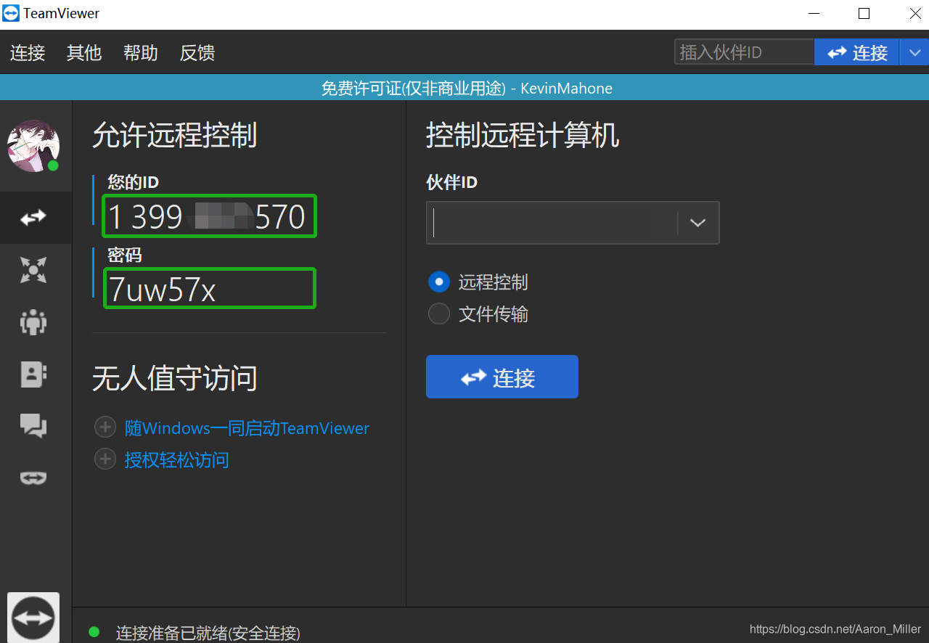Click the 无人值守访问 heading
The width and height of the screenshot is (929, 643).
click(x=175, y=378)
